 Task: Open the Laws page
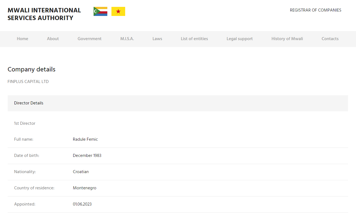[x=157, y=39]
